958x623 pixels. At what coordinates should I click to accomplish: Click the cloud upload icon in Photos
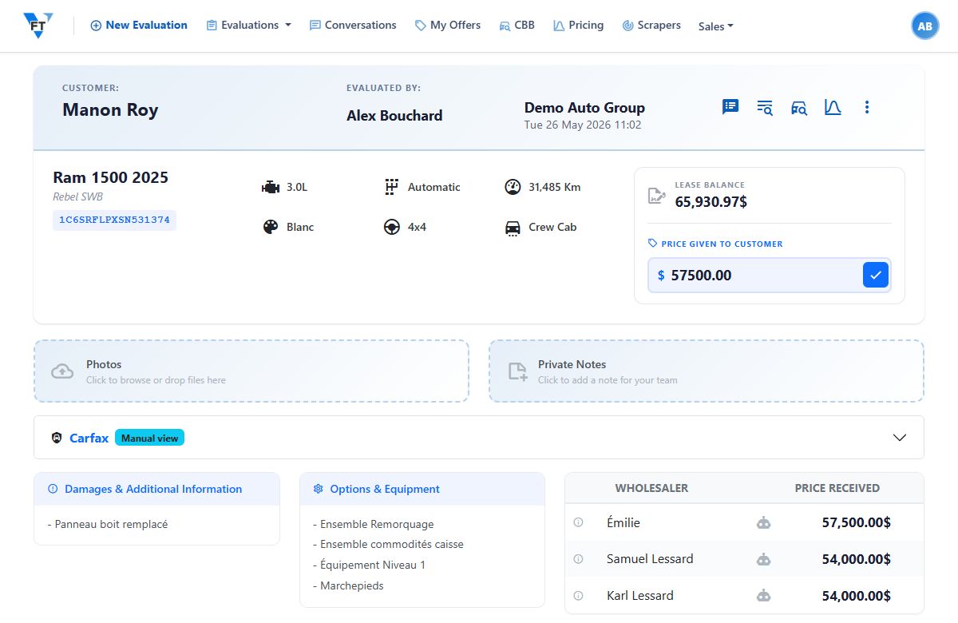[62, 371]
